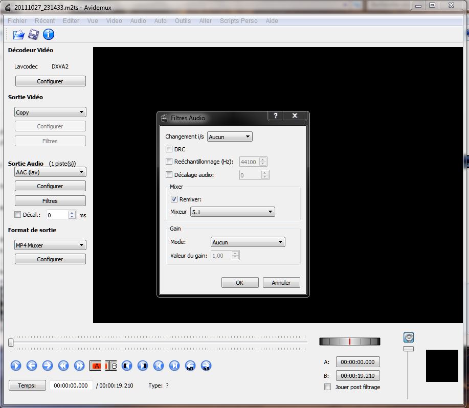Step back to the previous frame
Viewport: 469px width, 408px height.
[32, 366]
